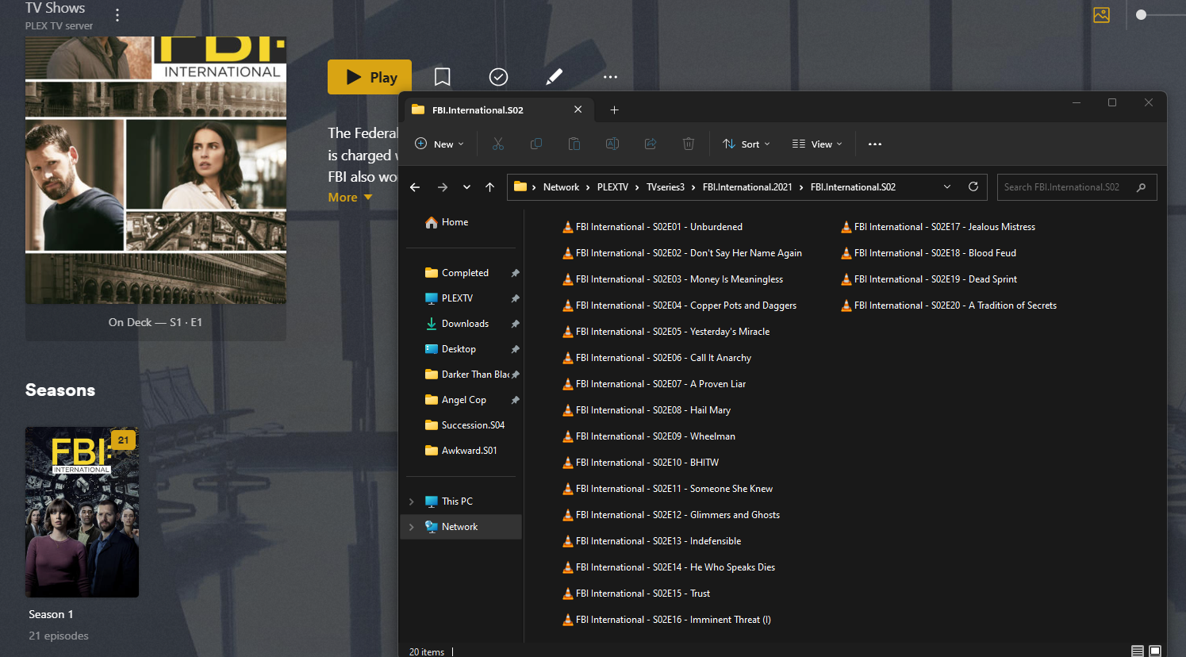
Task: Expand the Network tree node
Action: (x=411, y=527)
